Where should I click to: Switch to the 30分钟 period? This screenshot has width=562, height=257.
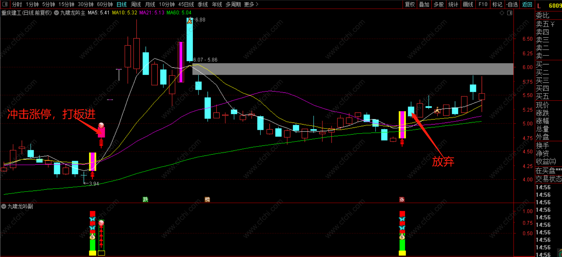click(x=86, y=4)
